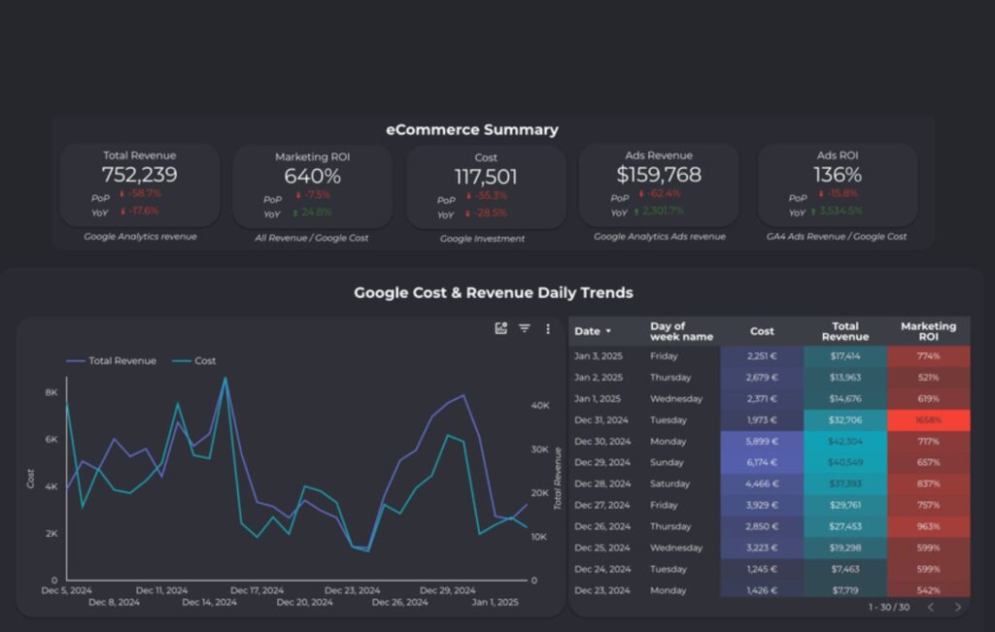Click the Total Revenue column header

845,330
